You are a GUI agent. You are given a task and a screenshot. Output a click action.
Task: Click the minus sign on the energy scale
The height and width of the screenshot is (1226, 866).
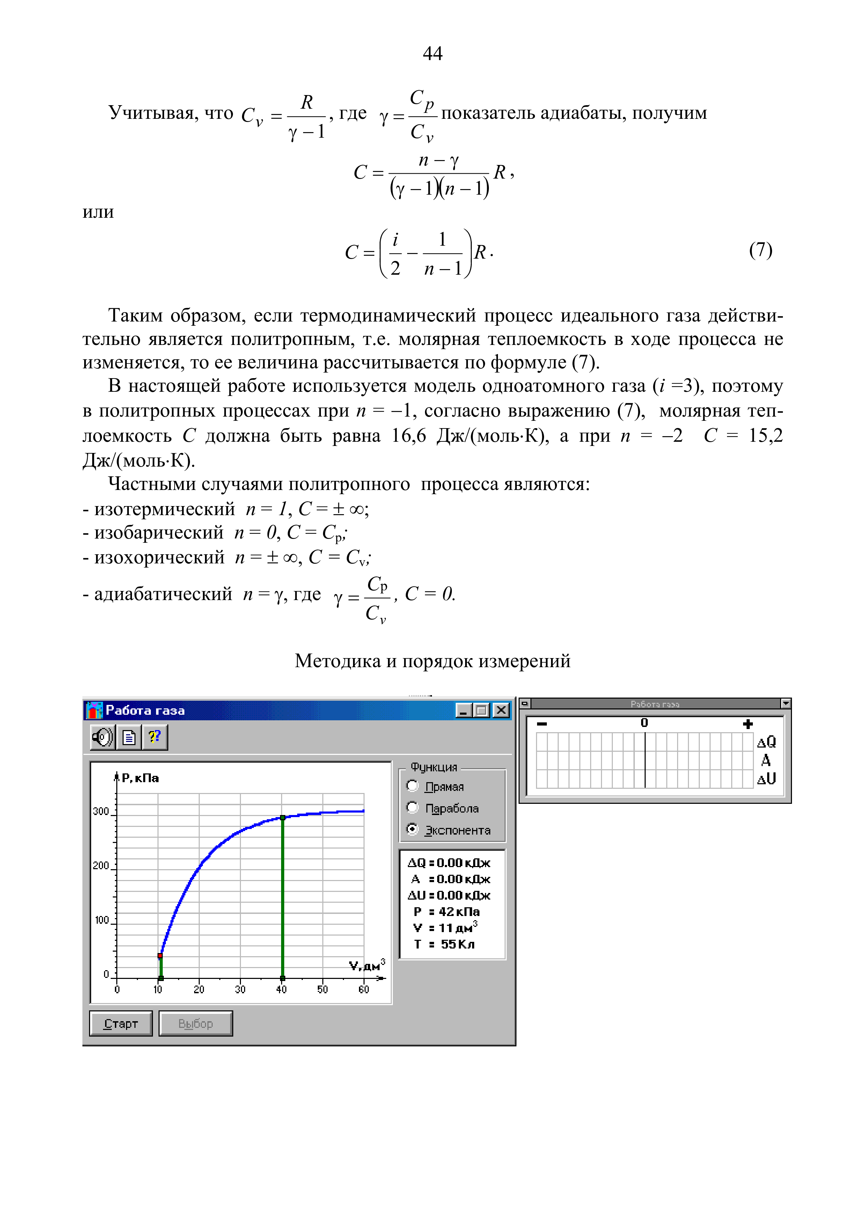[542, 724]
